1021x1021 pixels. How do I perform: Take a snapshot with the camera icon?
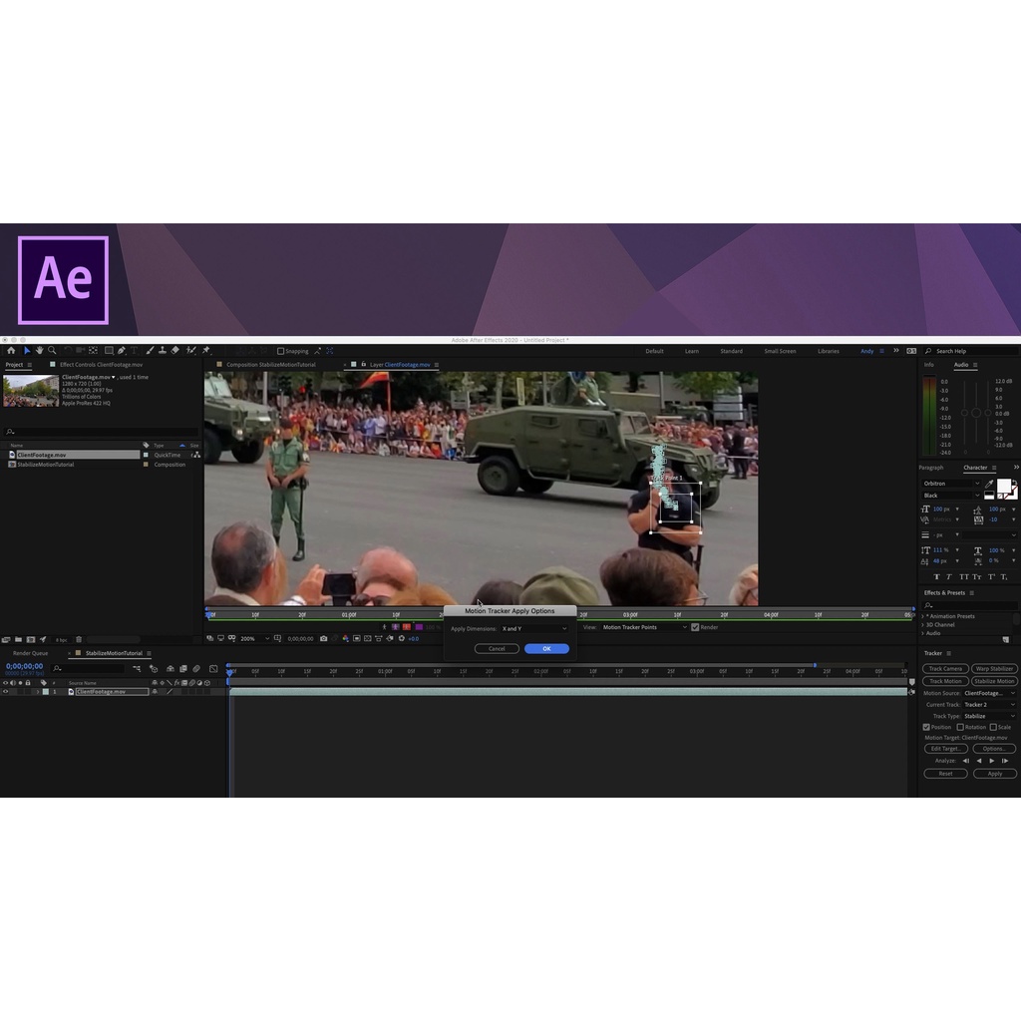323,638
